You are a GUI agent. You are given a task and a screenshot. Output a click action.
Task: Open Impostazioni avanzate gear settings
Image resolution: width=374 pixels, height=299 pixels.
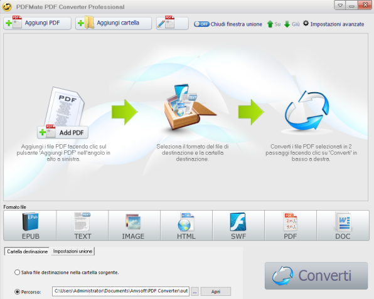[x=333, y=24]
